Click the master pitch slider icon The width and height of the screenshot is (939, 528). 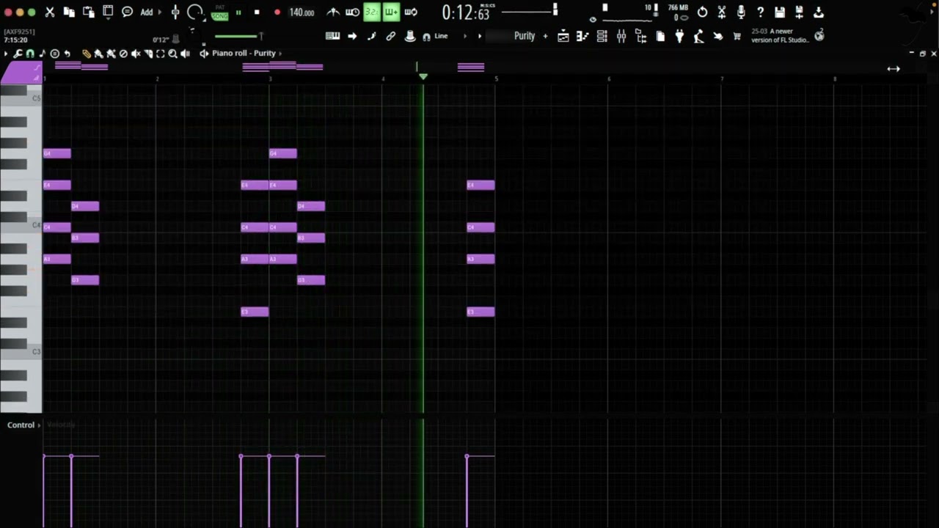(175, 12)
